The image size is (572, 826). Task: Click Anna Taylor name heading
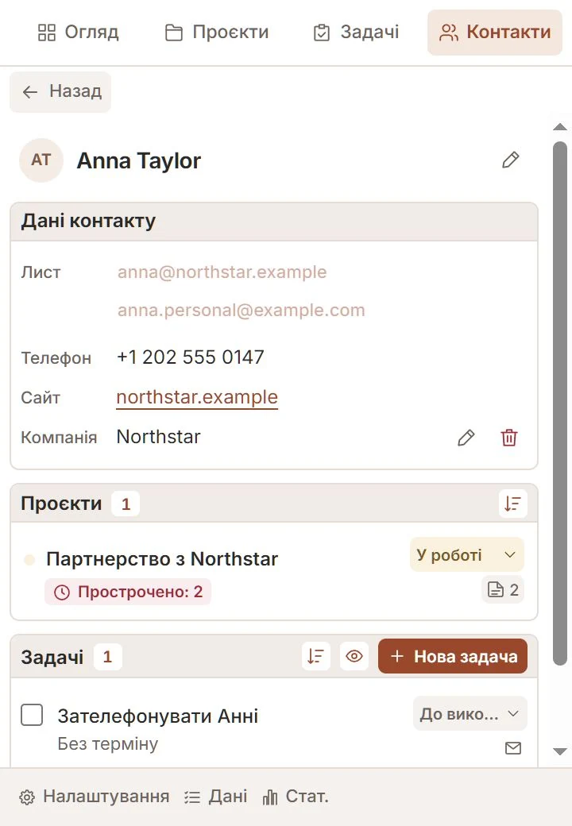(138, 160)
